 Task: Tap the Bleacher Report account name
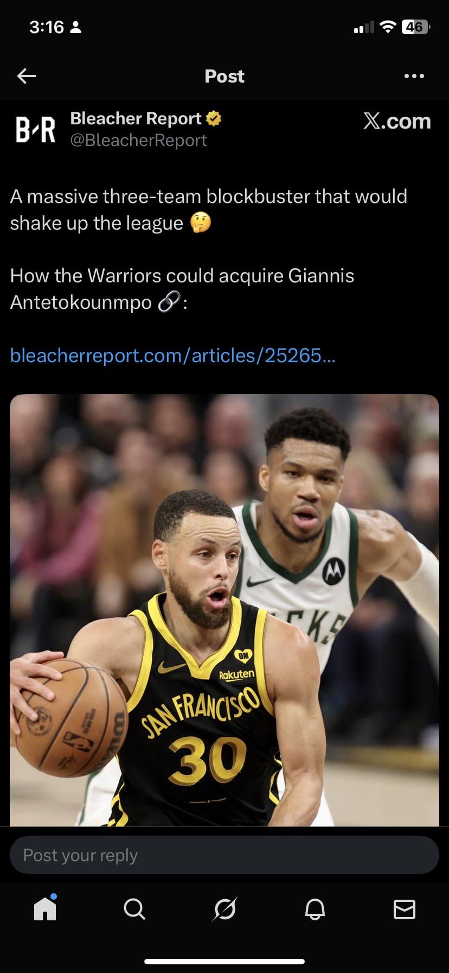136,118
